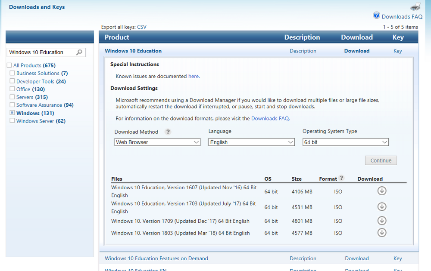
Task: Click the '4106 MB' size cell
Action: [x=302, y=191]
